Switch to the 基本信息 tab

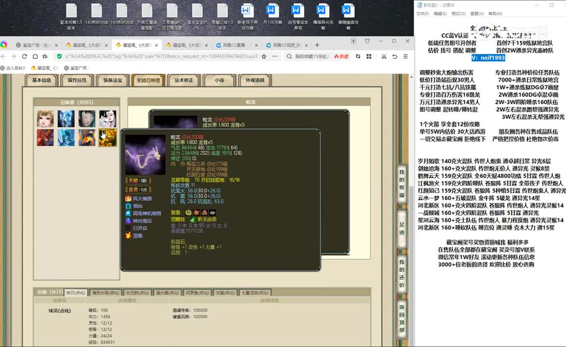coord(41,80)
